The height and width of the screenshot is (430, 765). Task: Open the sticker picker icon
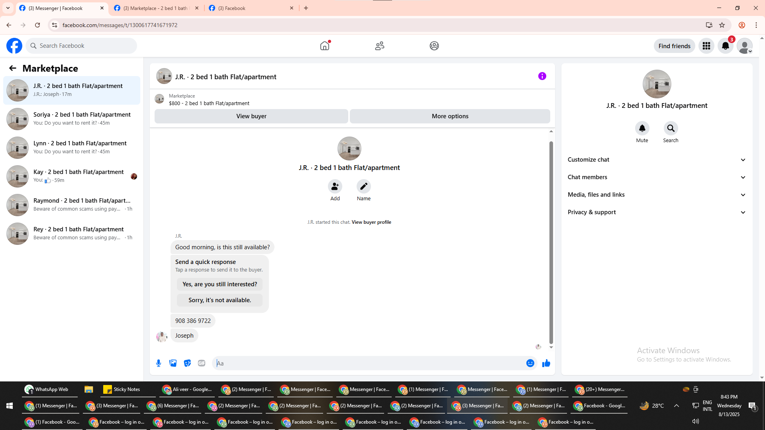coord(187,363)
